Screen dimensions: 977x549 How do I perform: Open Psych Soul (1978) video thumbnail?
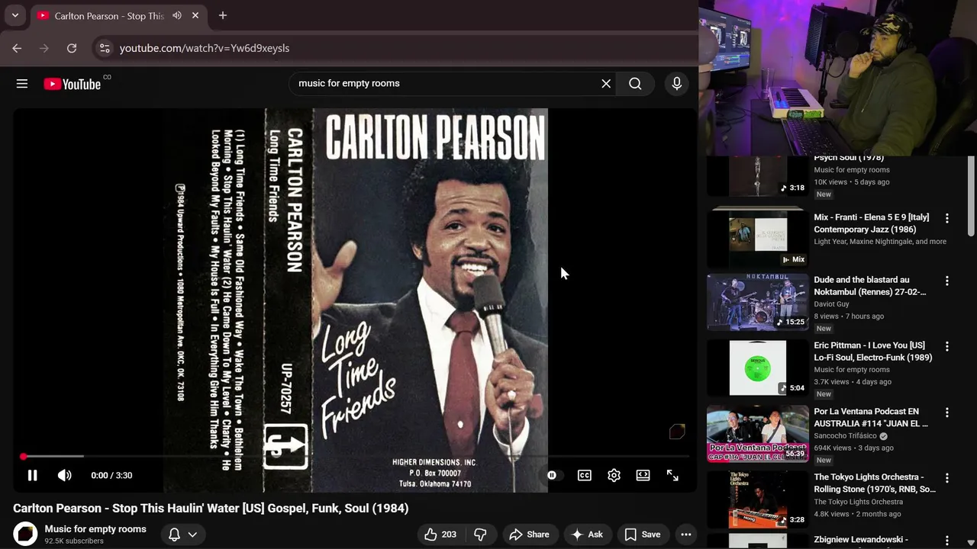tap(757, 176)
